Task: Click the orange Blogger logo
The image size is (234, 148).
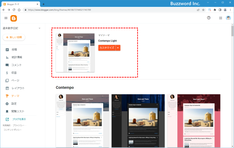Action: point(14,18)
